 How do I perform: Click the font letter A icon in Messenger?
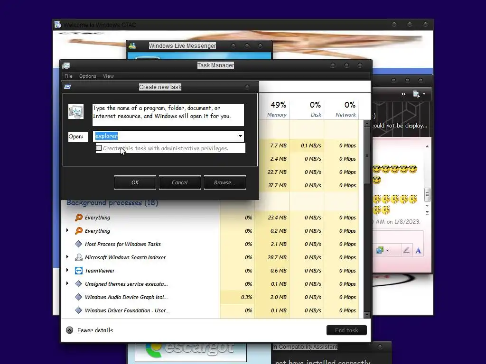tap(418, 250)
